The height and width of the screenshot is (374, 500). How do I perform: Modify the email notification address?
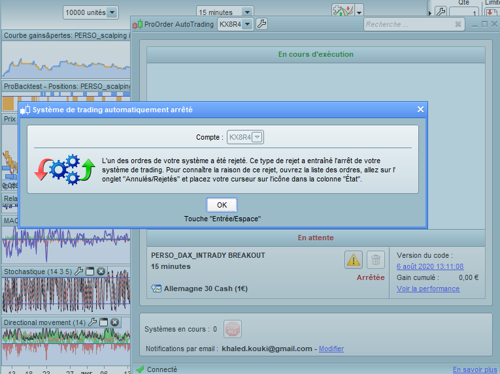[x=331, y=349]
